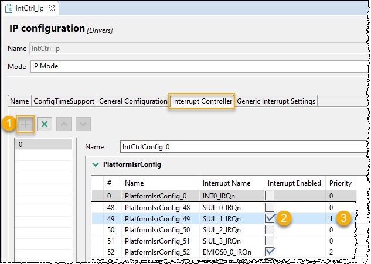
Task: Click the move up arrow button
Action: [64, 124]
